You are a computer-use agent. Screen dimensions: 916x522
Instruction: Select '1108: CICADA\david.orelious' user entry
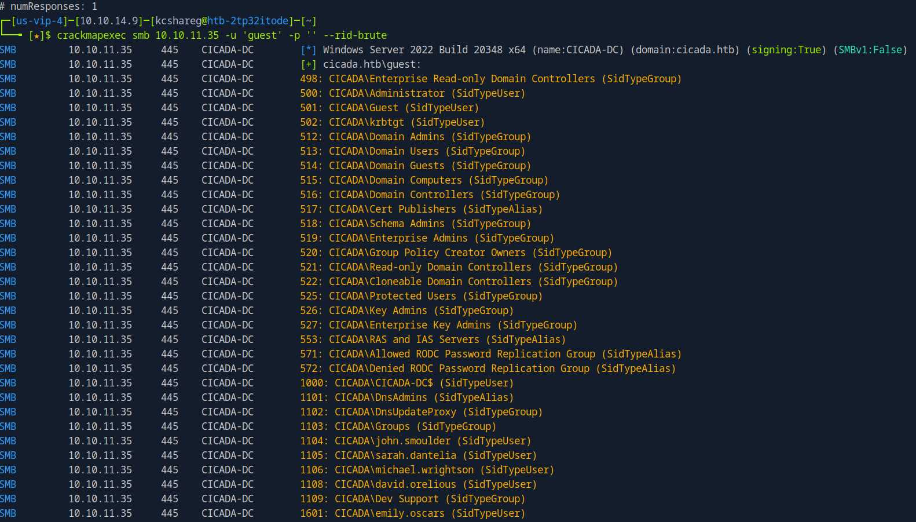coord(419,484)
